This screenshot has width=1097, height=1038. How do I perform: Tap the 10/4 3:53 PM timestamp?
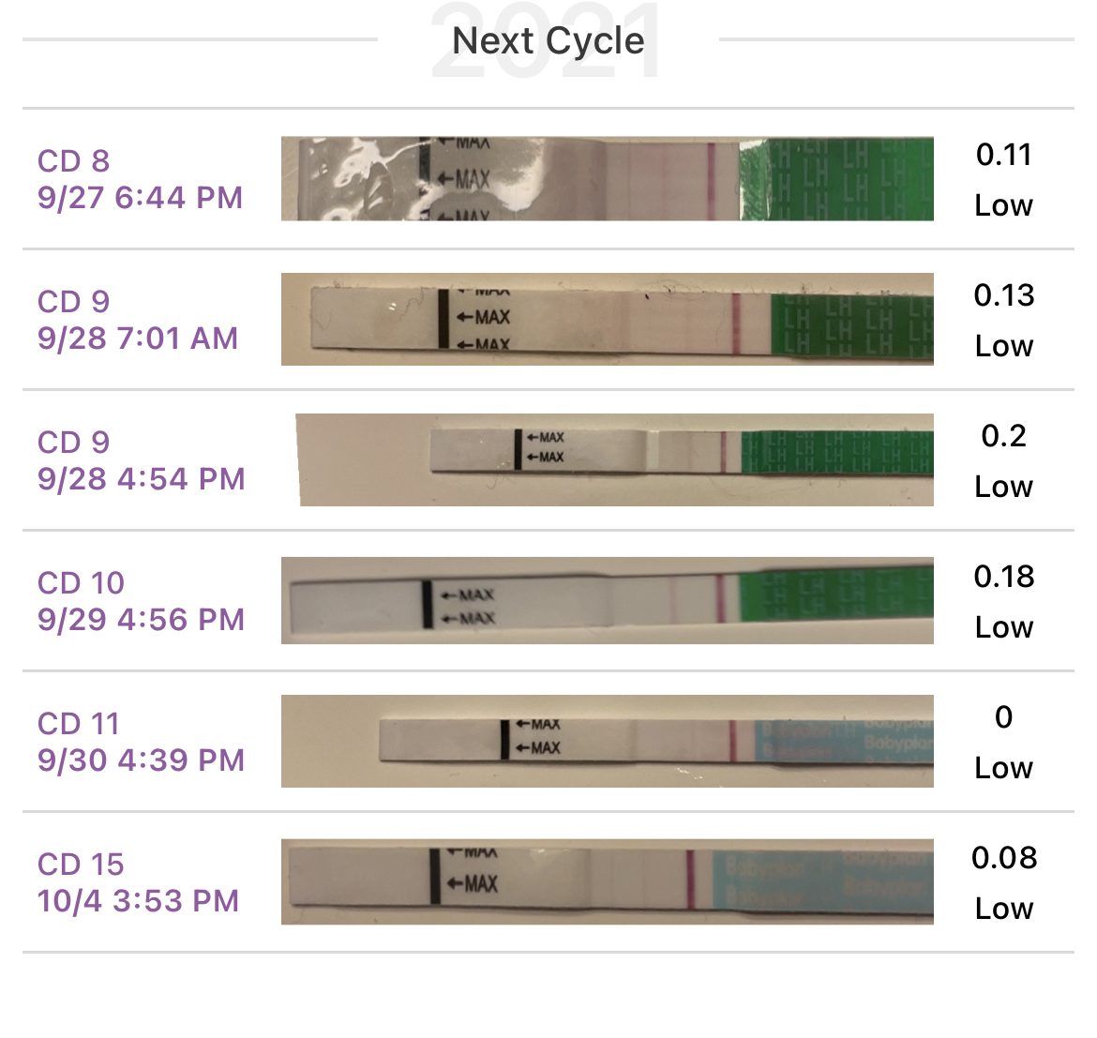point(139,901)
